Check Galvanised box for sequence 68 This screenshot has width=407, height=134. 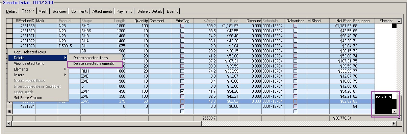click(296, 26)
